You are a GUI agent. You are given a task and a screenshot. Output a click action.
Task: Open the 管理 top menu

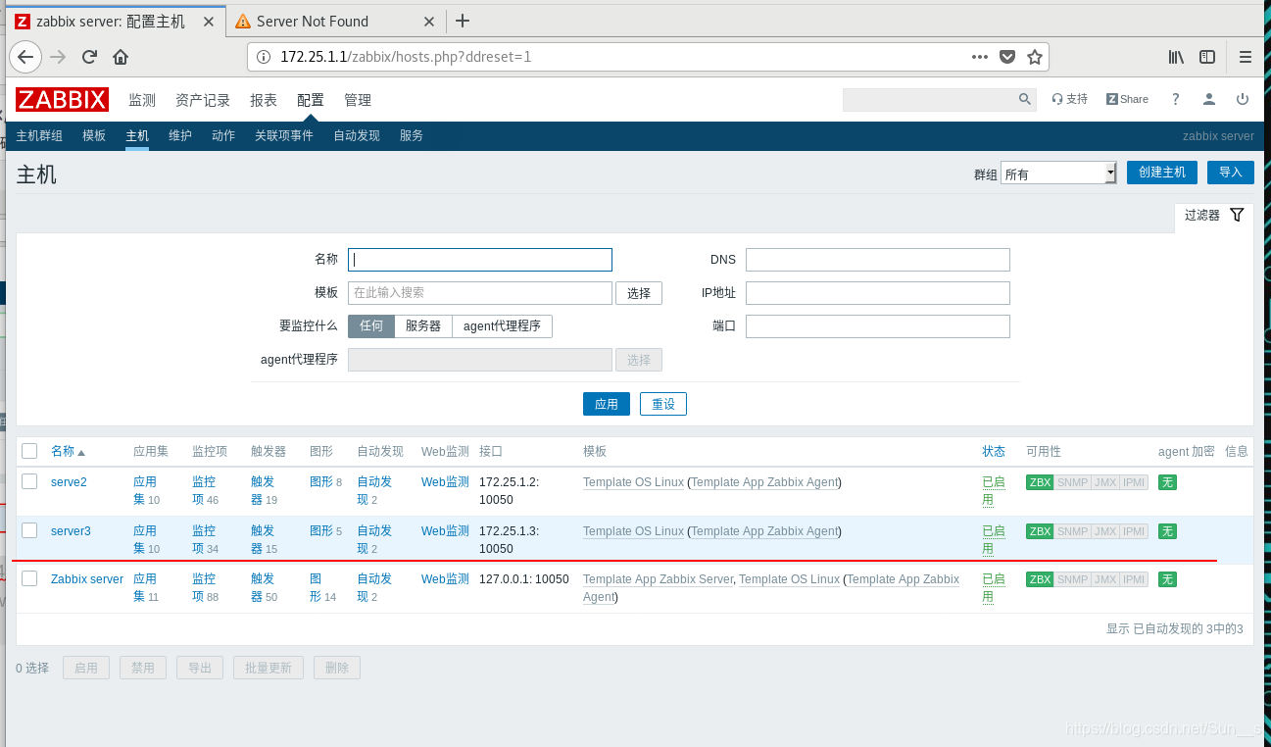click(358, 100)
